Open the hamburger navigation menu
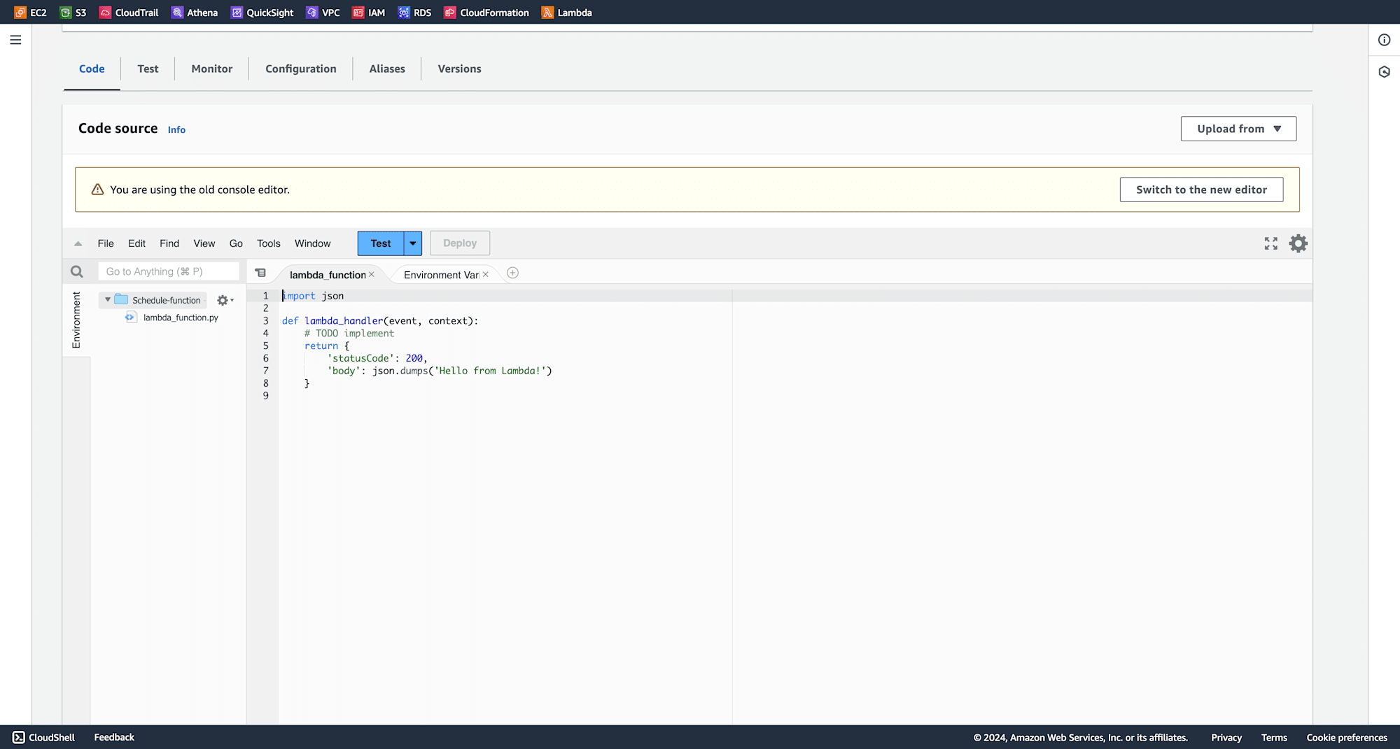Image resolution: width=1400 pixels, height=749 pixels. (x=15, y=40)
